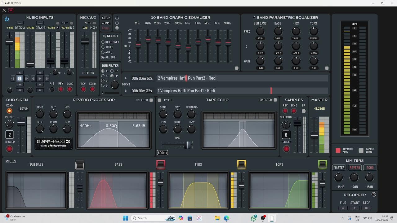The width and height of the screenshot is (397, 223).
Task: Open Deck A track list button above DECK-A
Action: (x=20, y=23)
